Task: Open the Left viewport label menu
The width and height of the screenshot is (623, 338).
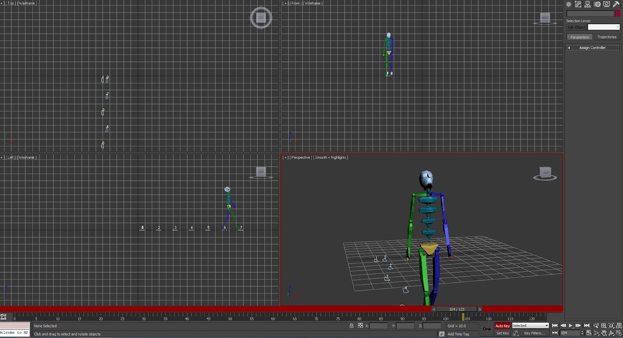Action: 11,157
